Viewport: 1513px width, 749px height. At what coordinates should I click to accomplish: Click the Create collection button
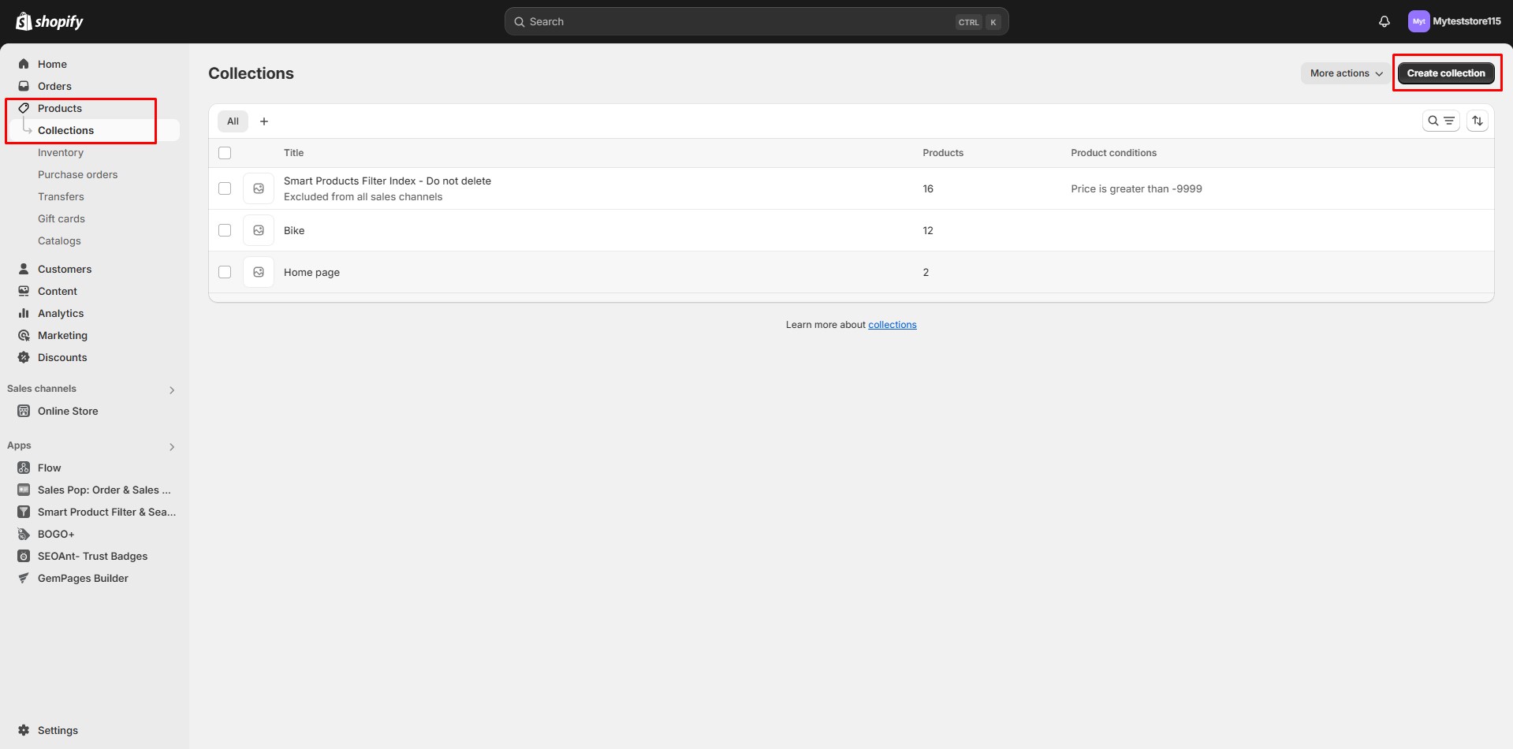pyautogui.click(x=1446, y=73)
